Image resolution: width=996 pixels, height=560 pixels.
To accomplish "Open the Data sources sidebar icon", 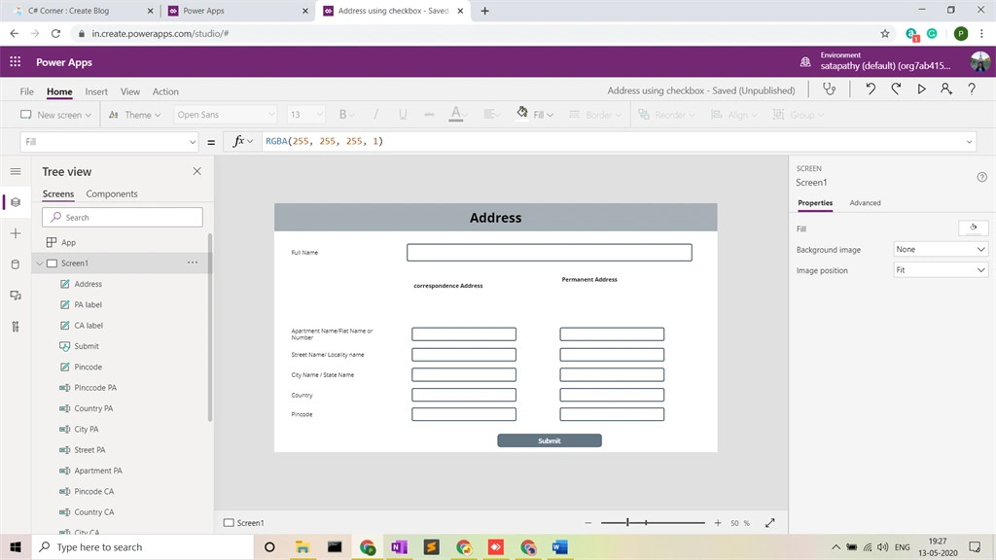I will (x=16, y=264).
